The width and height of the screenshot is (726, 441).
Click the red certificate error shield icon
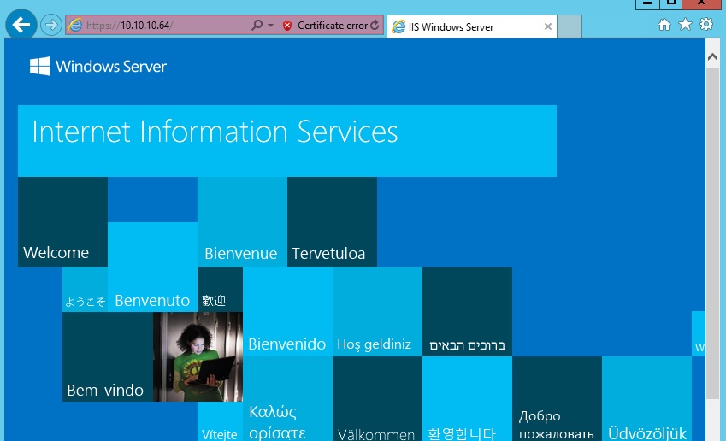(287, 26)
